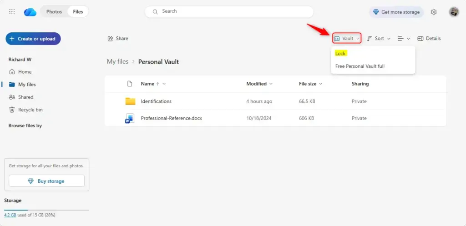
Task: Open the settings gear icon
Action: (434, 12)
